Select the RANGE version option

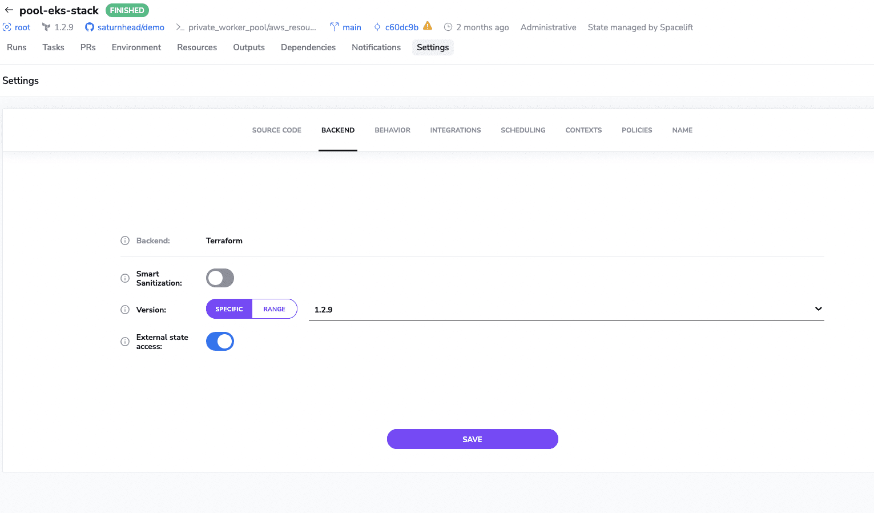click(x=274, y=308)
